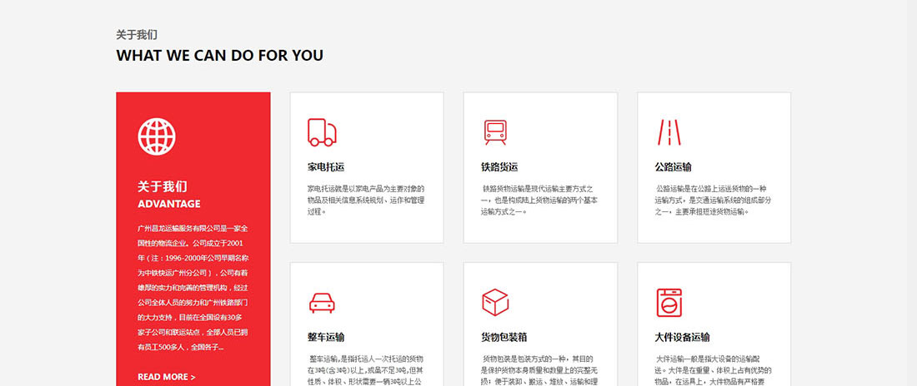Open the 公路运输 service title

click(673, 167)
